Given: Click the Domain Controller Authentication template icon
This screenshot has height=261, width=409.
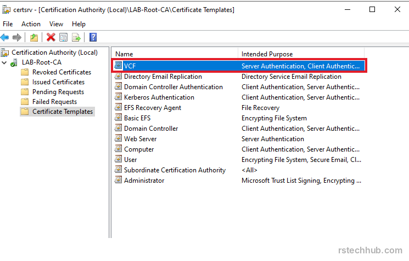Looking at the screenshot, I should pos(118,86).
